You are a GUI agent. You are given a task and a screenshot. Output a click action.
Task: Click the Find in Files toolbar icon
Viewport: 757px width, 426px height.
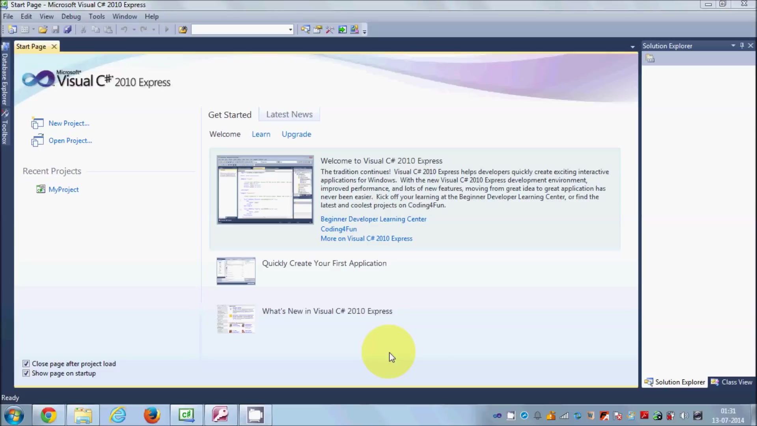(x=183, y=30)
